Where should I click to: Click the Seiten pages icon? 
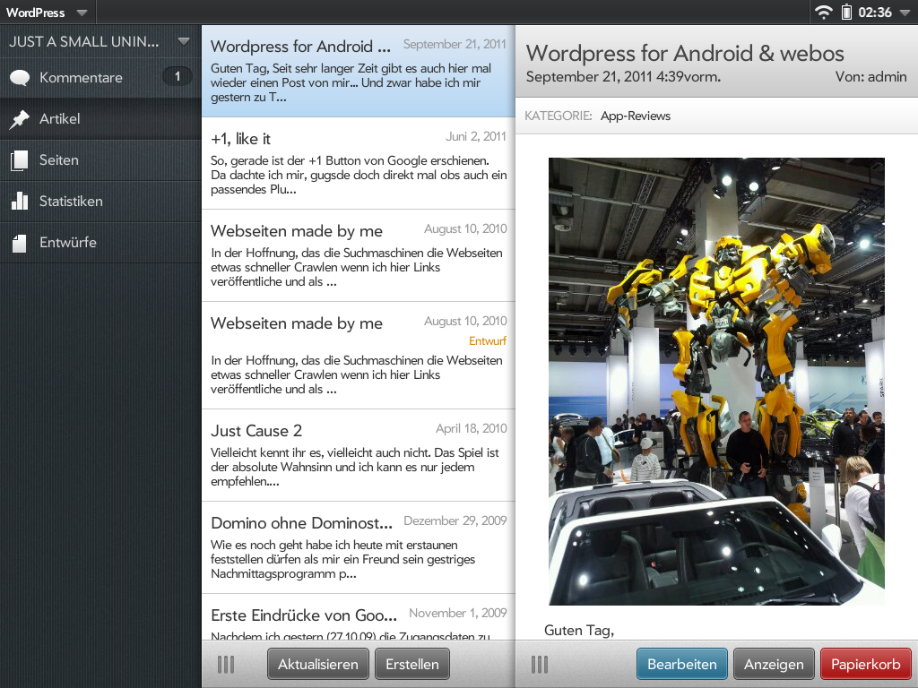point(20,160)
